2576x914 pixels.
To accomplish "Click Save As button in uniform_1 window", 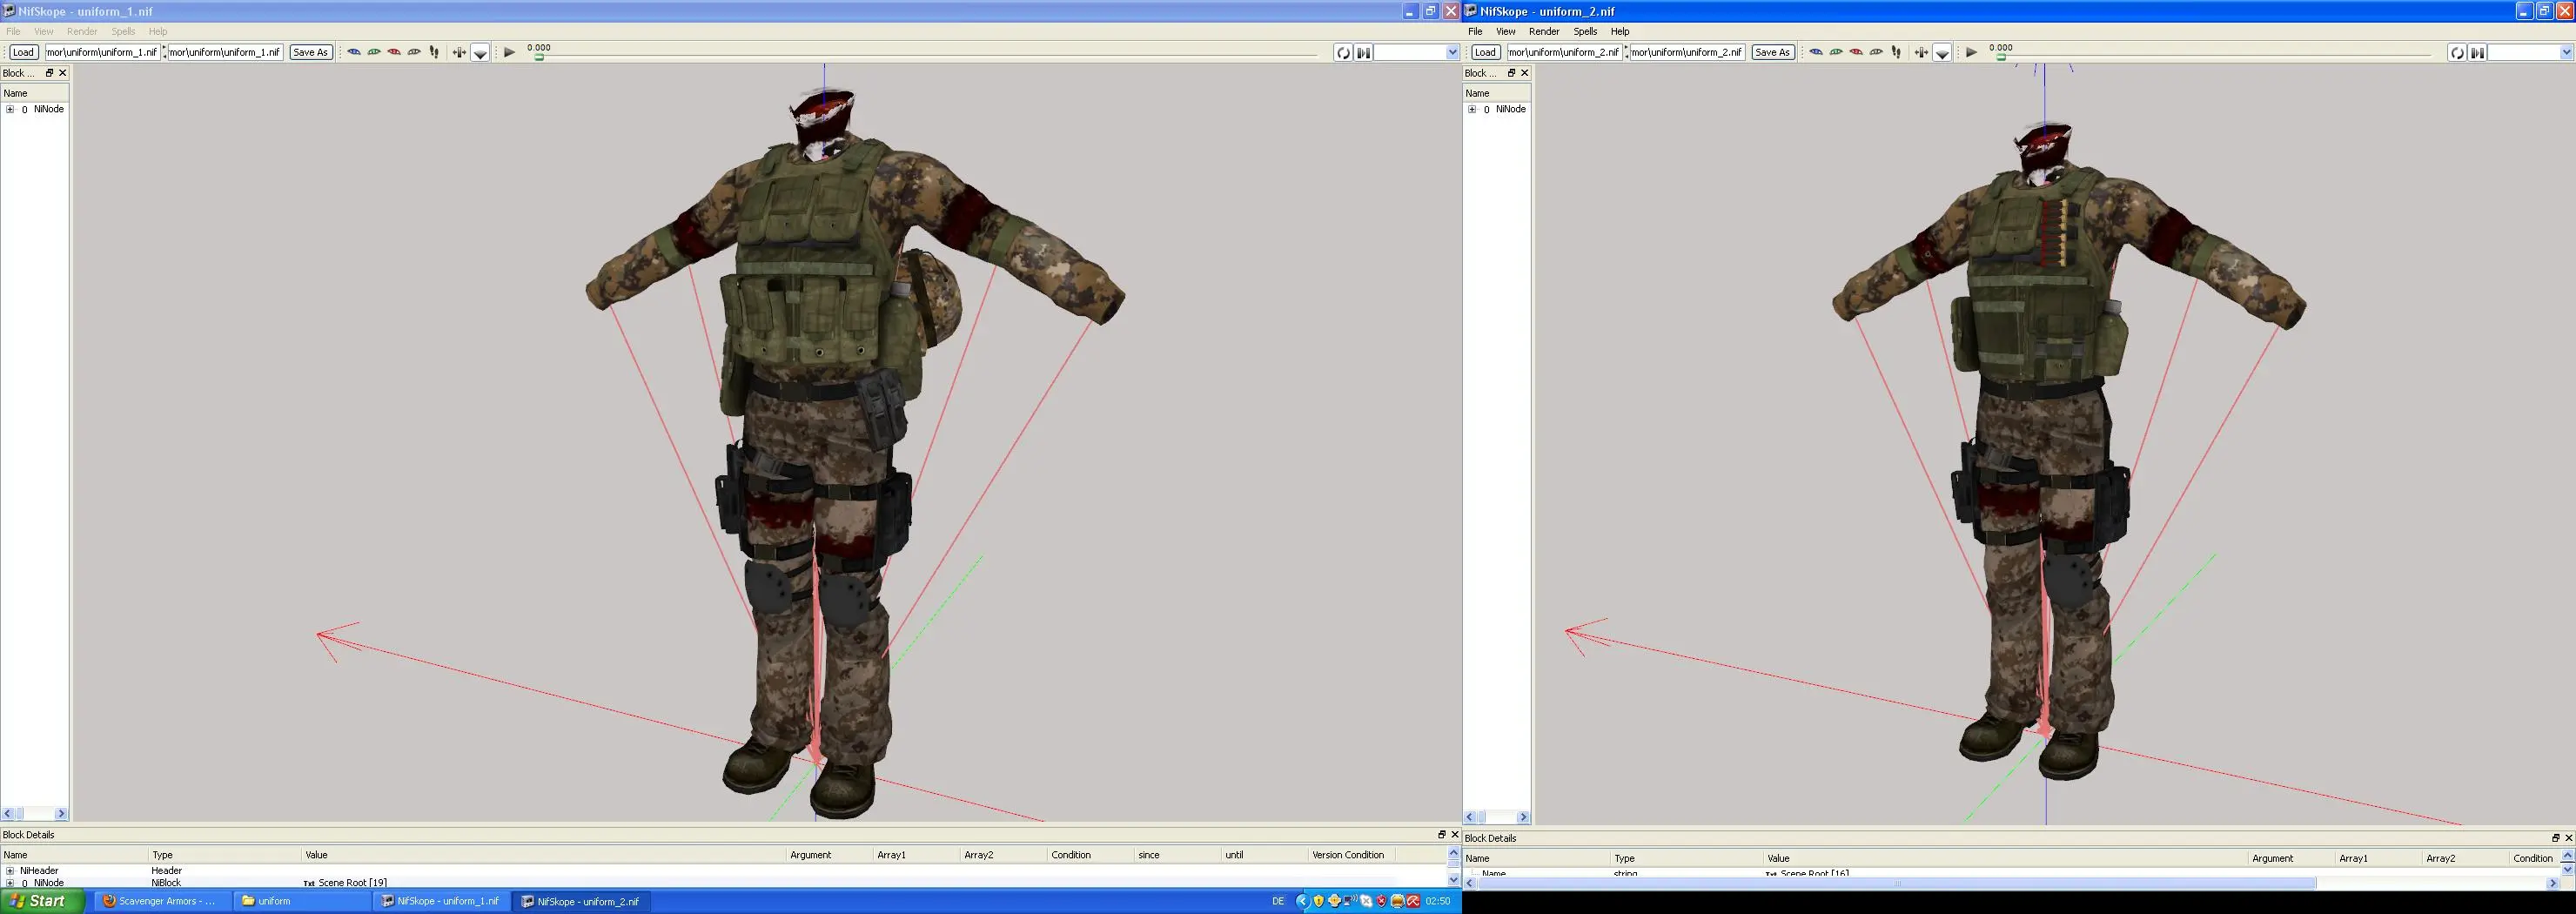I will point(310,52).
